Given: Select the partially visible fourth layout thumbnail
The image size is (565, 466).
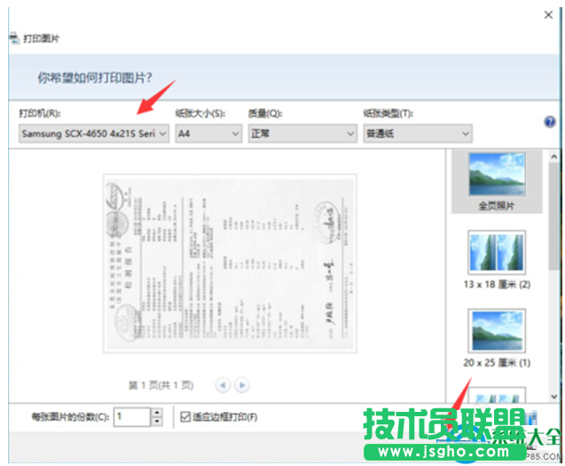Looking at the screenshot, I should click(497, 395).
